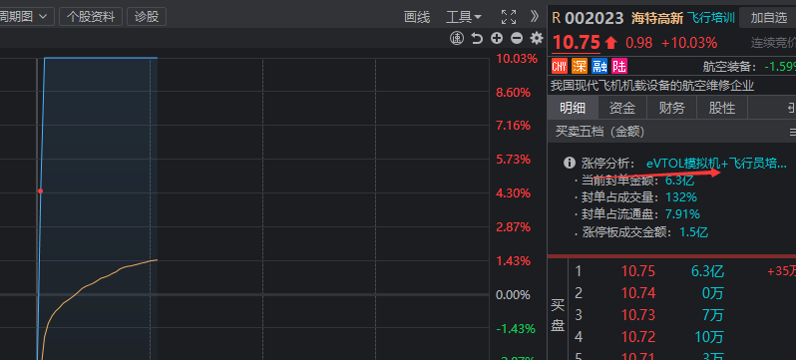Open the 个股资料 button
The height and width of the screenshot is (360, 796).
coord(91,17)
